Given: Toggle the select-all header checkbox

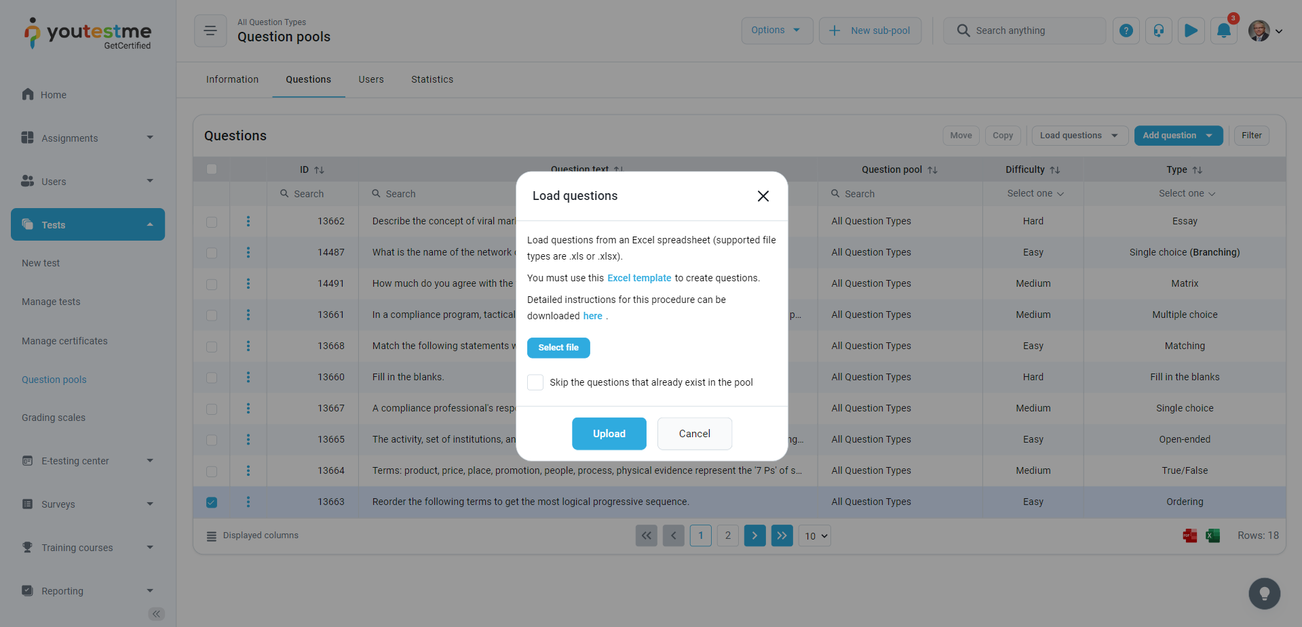Looking at the screenshot, I should pyautogui.click(x=212, y=169).
